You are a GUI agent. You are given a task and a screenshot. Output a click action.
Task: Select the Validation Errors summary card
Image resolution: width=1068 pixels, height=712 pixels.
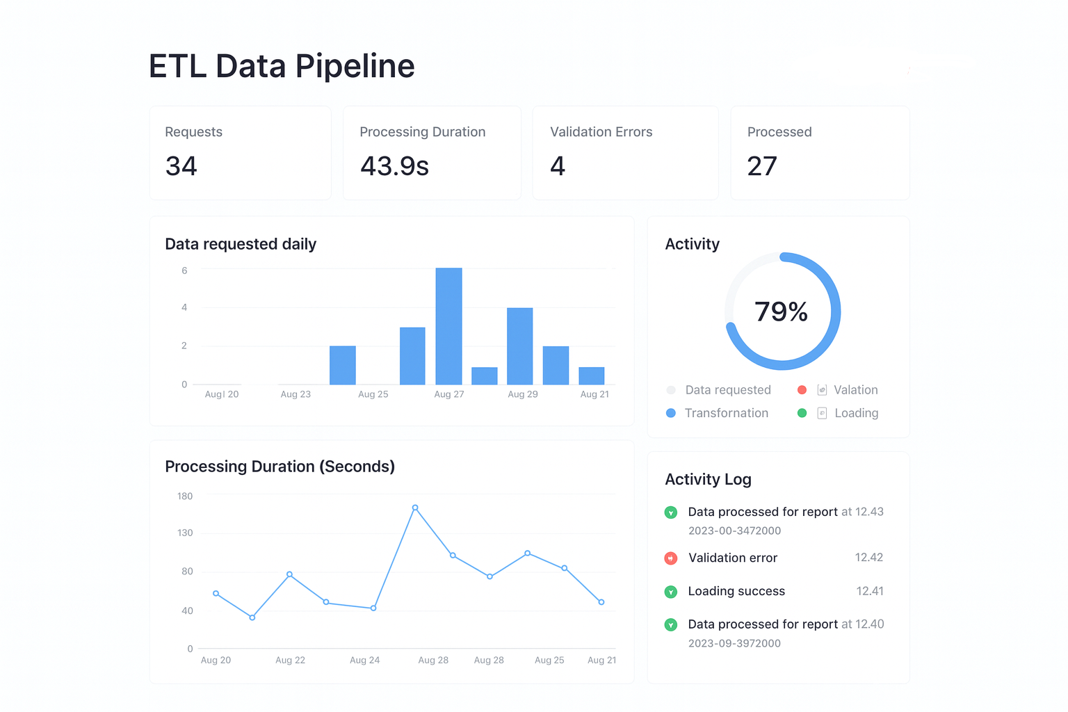(x=625, y=153)
